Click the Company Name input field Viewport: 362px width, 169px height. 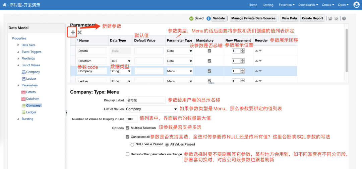click(92, 71)
